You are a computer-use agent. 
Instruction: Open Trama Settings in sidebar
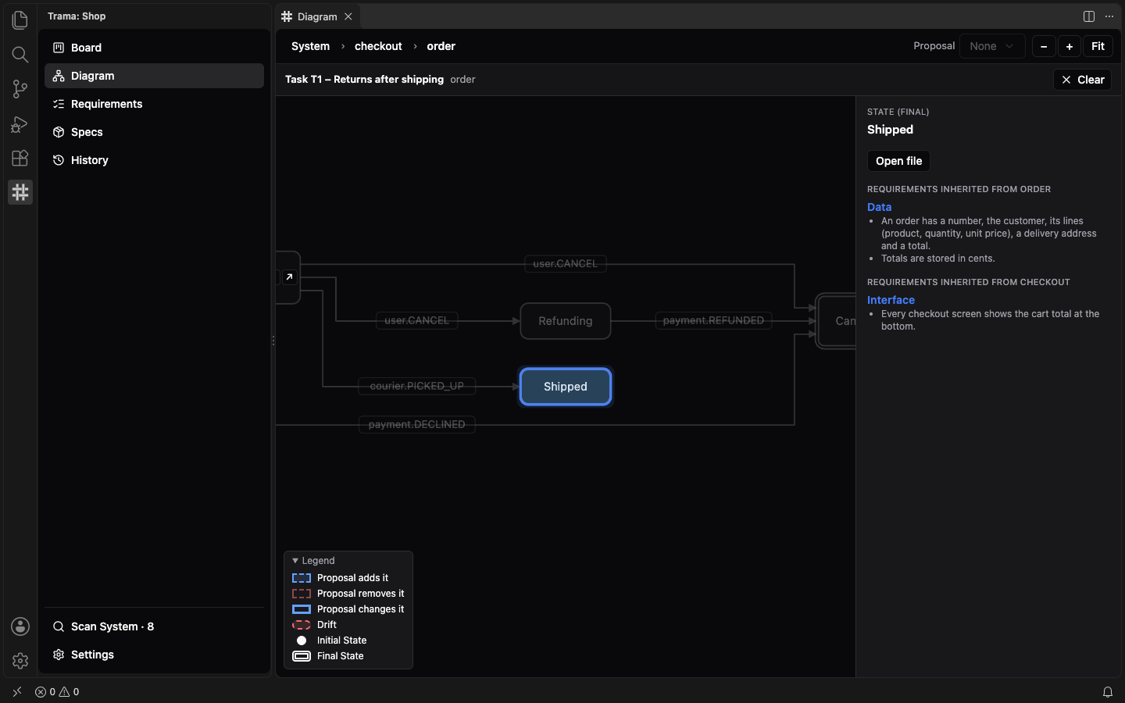click(x=154, y=655)
